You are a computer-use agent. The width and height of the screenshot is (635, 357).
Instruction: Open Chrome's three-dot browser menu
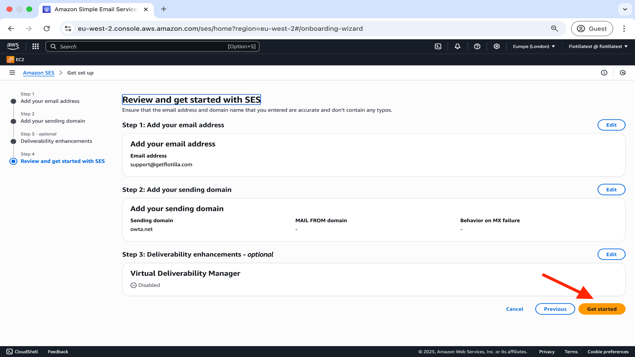624,28
